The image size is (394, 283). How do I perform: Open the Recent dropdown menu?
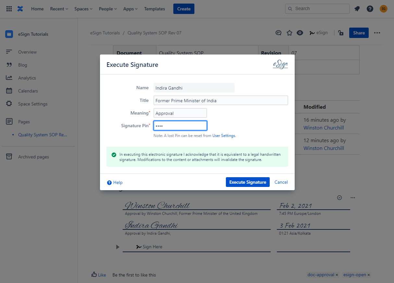(x=59, y=9)
